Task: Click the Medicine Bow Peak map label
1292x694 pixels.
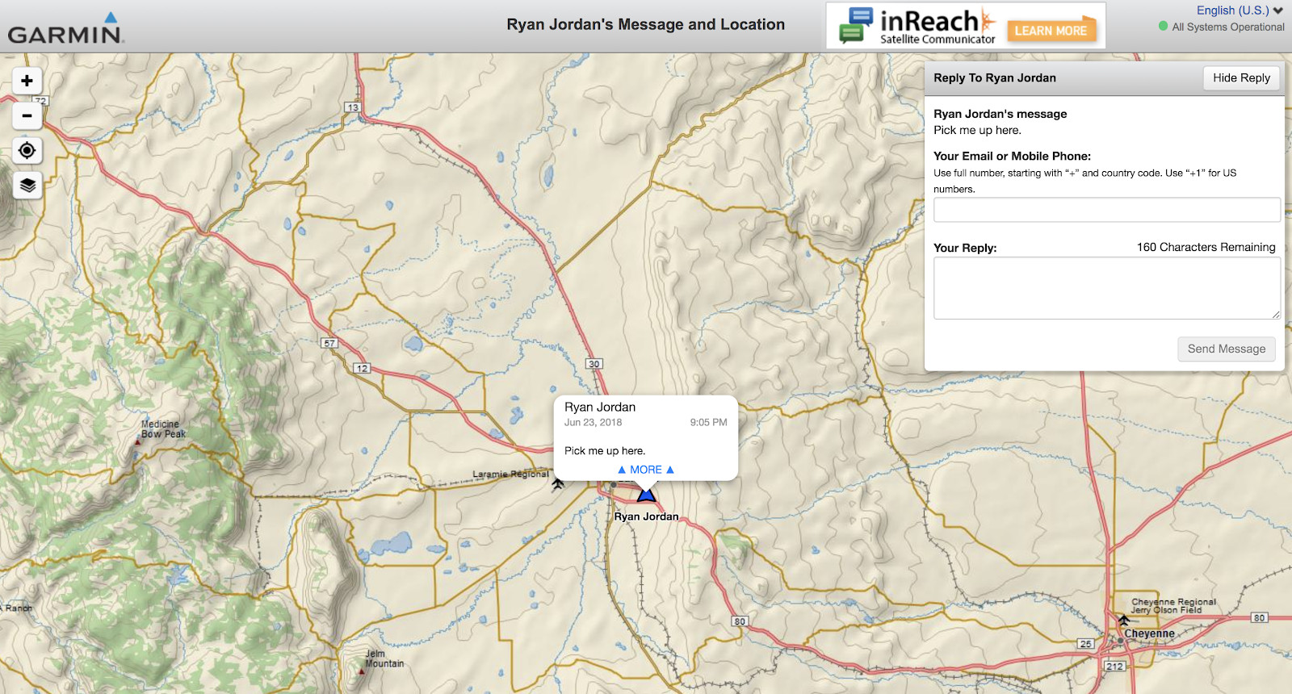Action: click(x=163, y=429)
